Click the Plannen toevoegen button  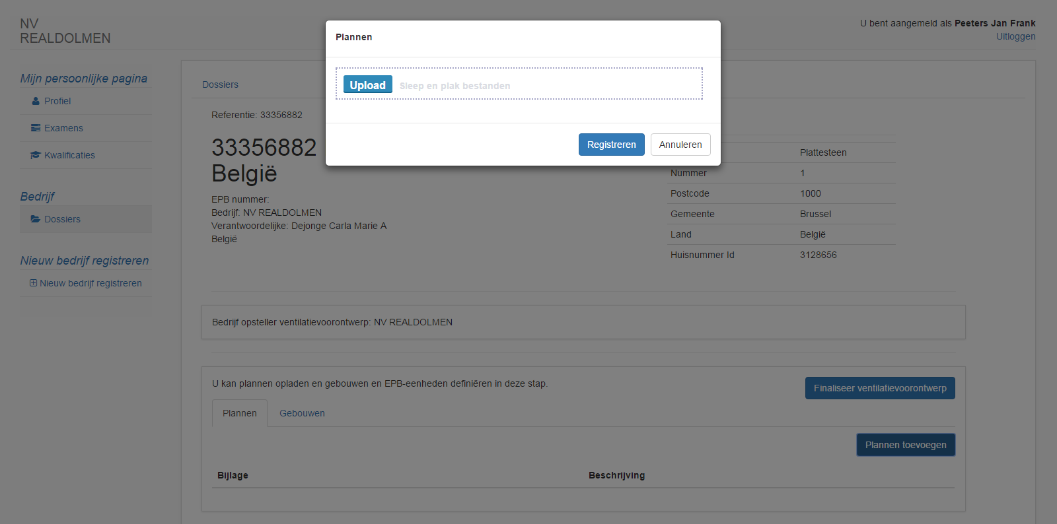tap(906, 445)
